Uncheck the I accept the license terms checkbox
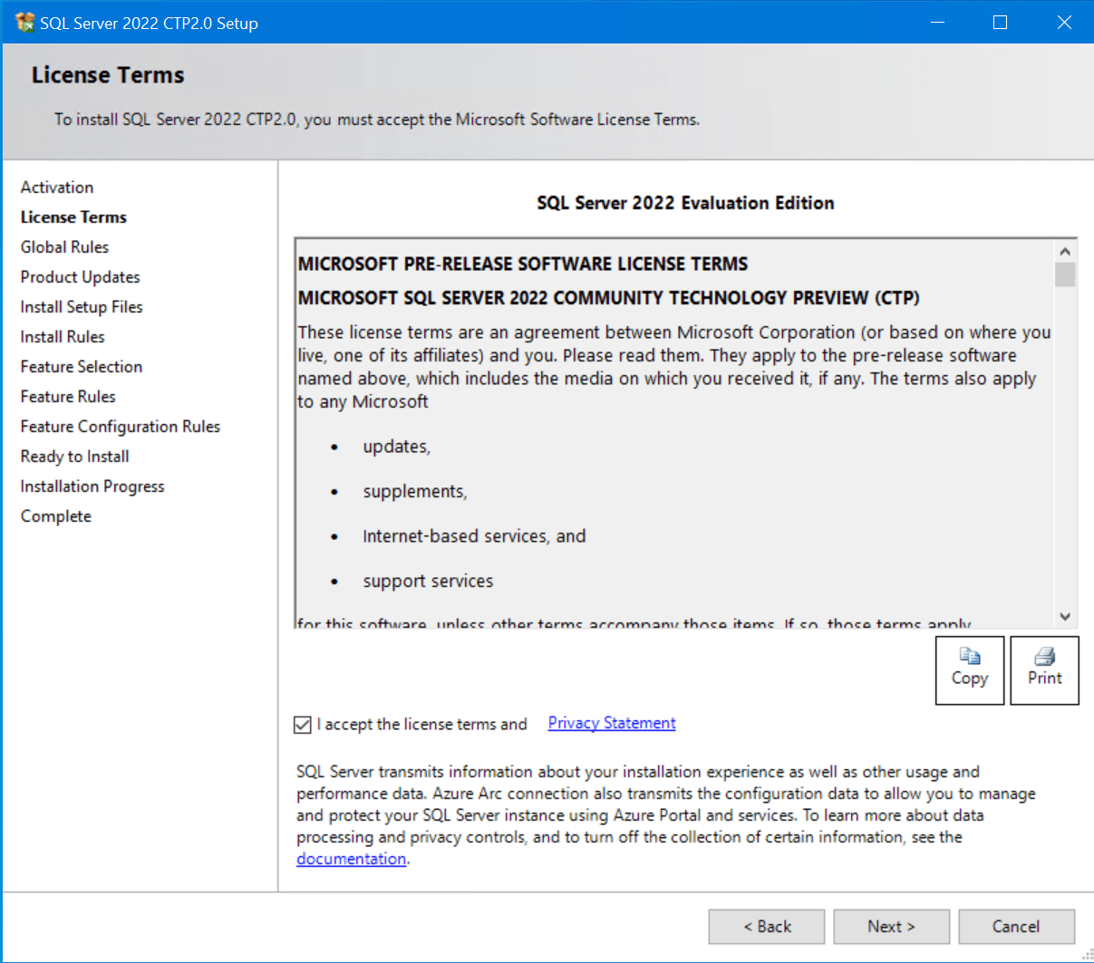Screen dimensions: 1094x963 tap(302, 724)
